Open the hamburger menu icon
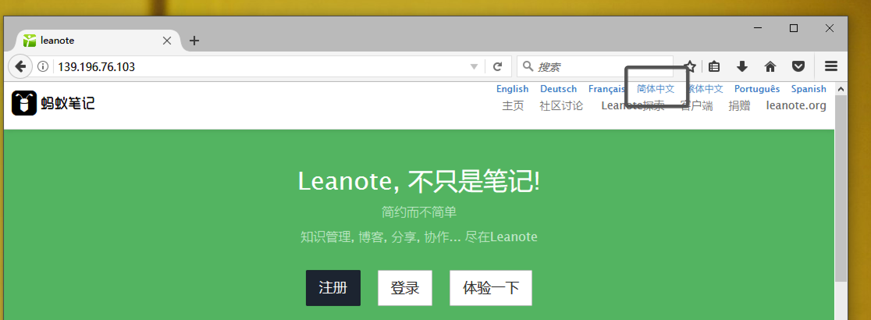Screen dimensions: 871x320 pos(831,66)
